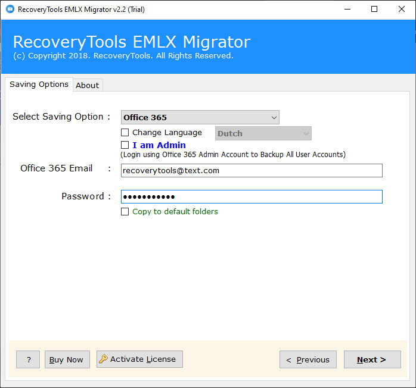Click the I am Admin blue label
This screenshot has width=416, height=388.
click(x=159, y=145)
